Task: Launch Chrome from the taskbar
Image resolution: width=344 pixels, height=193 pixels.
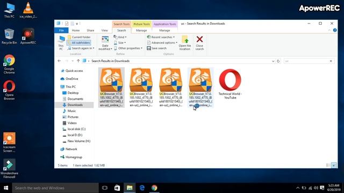Action: point(154,188)
